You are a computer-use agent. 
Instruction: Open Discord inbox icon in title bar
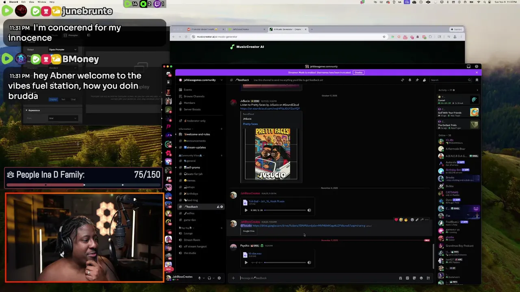[468, 67]
